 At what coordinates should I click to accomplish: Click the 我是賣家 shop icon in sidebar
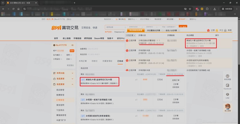[54, 84]
